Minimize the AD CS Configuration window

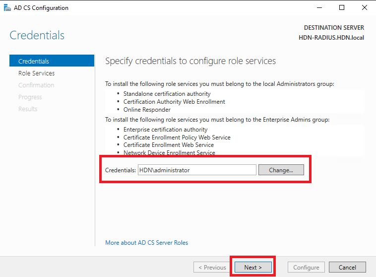[319, 7]
